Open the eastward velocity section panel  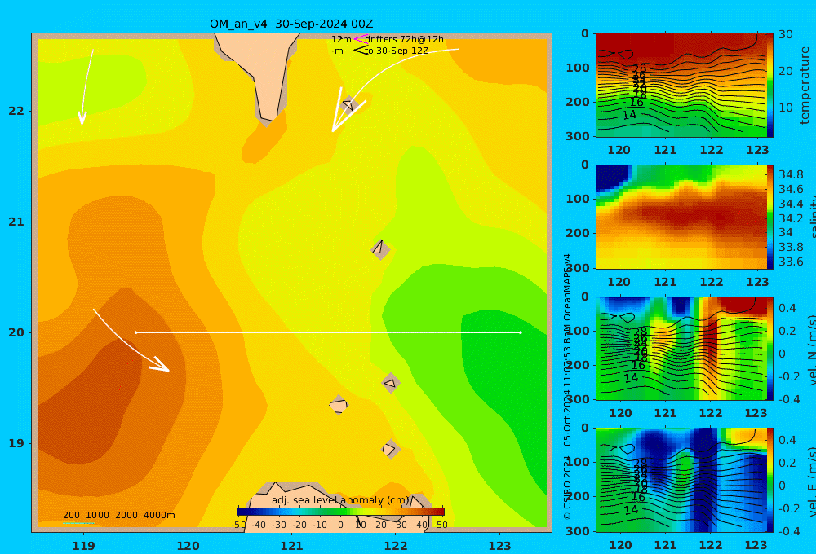(681, 480)
